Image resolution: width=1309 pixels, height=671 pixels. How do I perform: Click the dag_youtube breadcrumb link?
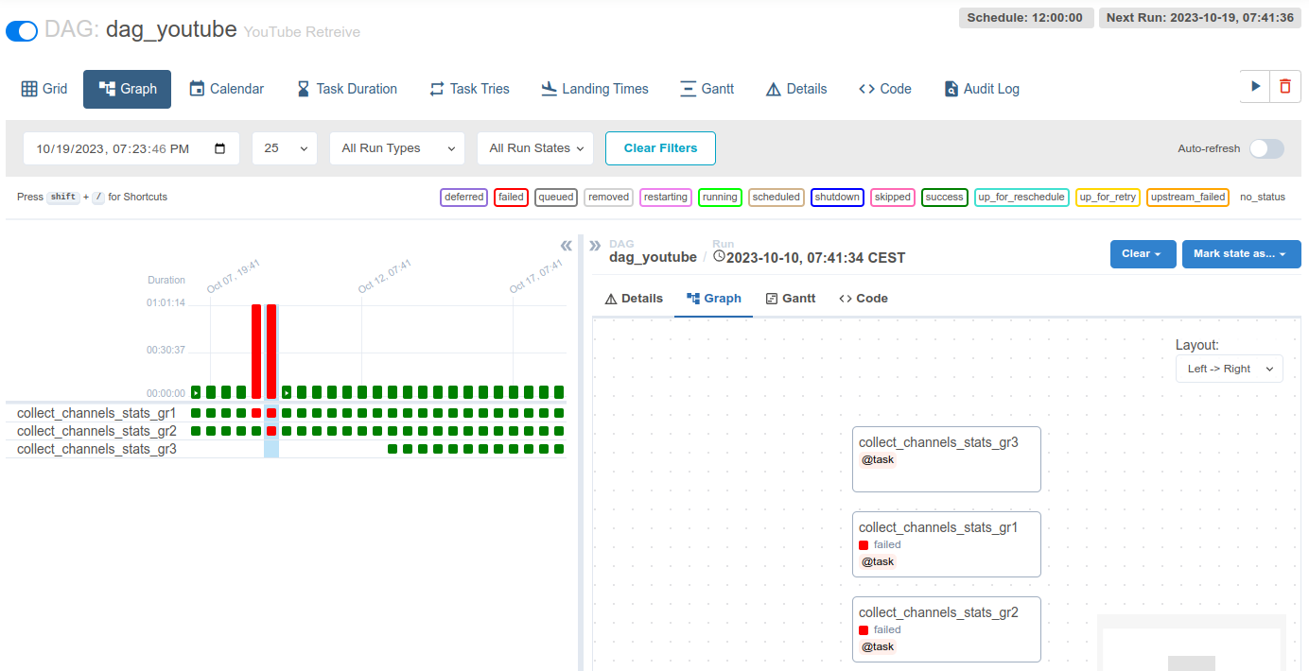pyautogui.click(x=653, y=257)
